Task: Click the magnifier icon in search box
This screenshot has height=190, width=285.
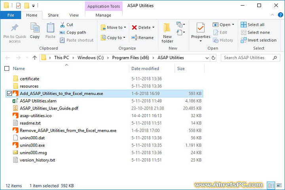Action: coord(275,58)
